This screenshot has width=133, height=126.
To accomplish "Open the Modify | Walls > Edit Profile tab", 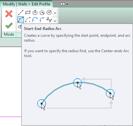I will 27,4.
